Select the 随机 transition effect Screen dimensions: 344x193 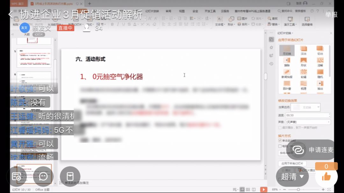(x=320, y=74)
